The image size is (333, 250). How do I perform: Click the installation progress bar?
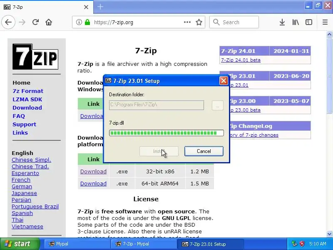click(x=166, y=133)
